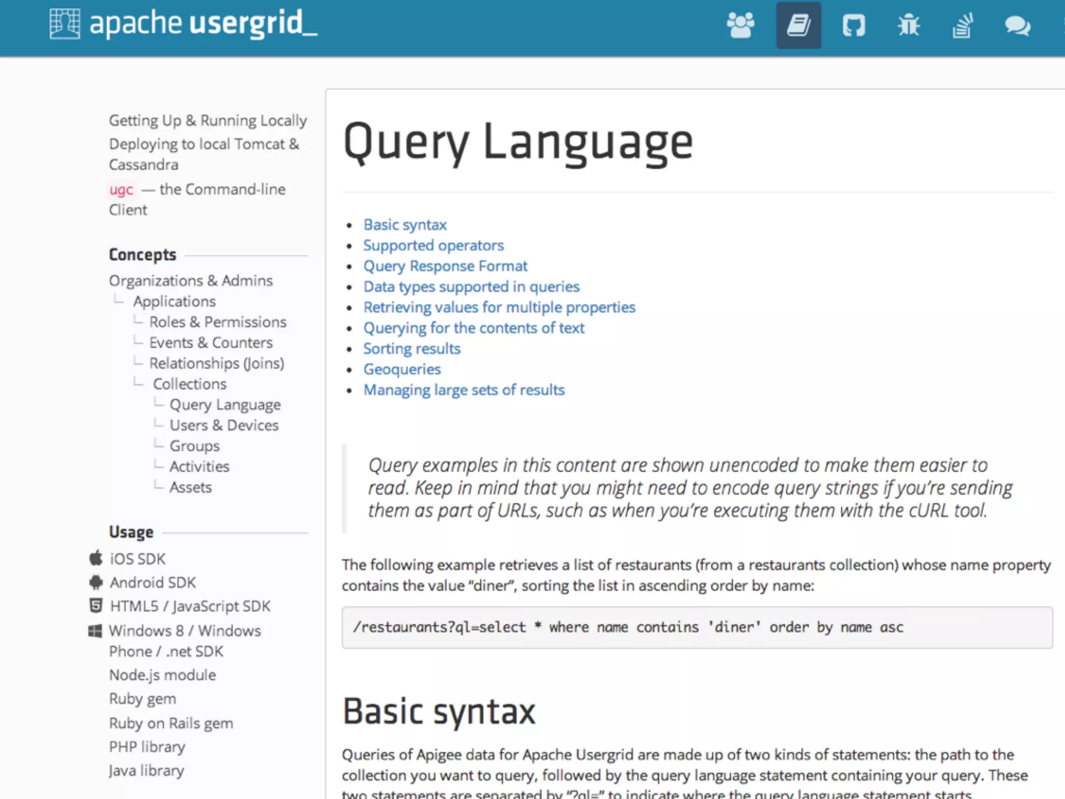Select Query Language in sidebar tree
Image resolution: width=1065 pixels, height=799 pixels.
click(225, 405)
